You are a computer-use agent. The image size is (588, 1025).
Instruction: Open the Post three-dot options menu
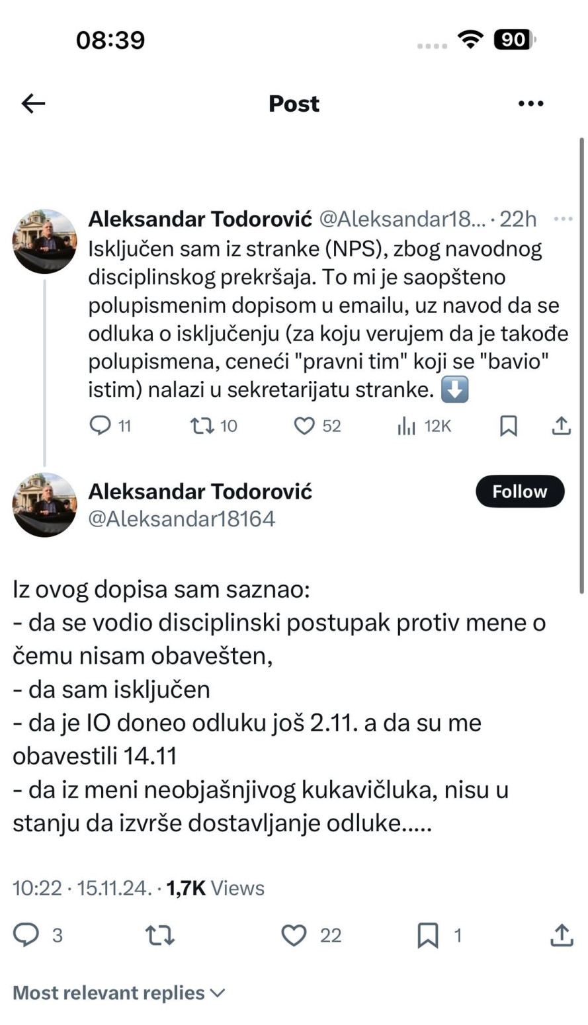point(530,104)
